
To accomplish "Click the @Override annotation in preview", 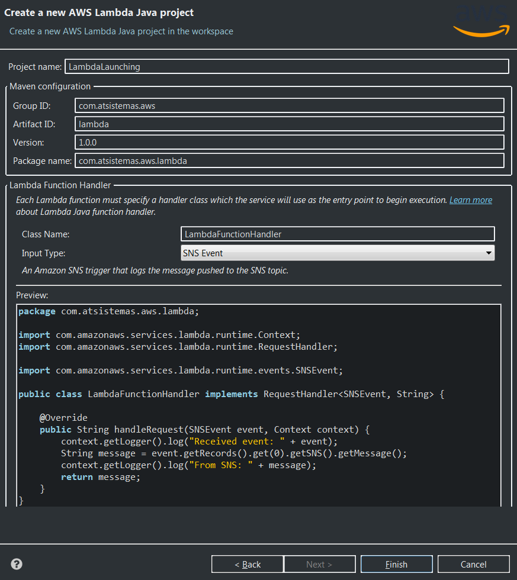I will click(x=63, y=418).
